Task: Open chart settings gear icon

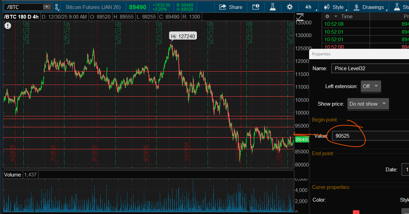Action: point(290,7)
